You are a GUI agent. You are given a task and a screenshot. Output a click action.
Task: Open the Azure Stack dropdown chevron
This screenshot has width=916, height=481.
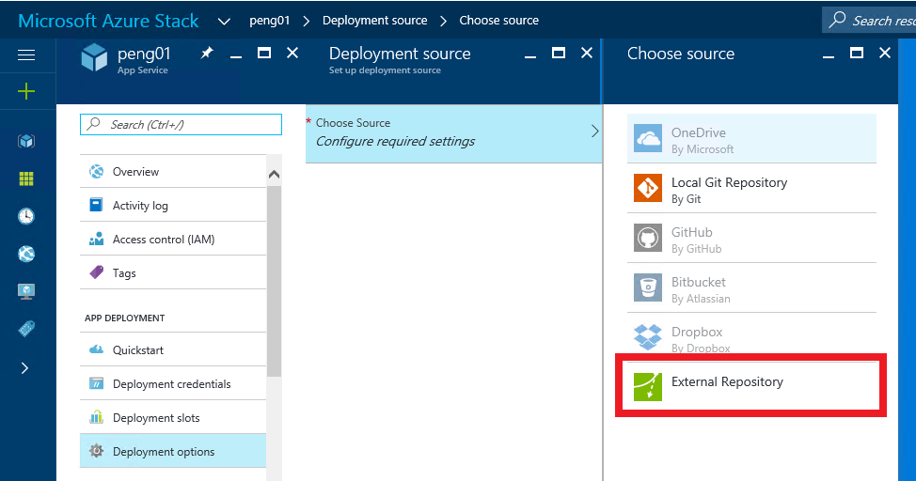pyautogui.click(x=224, y=22)
